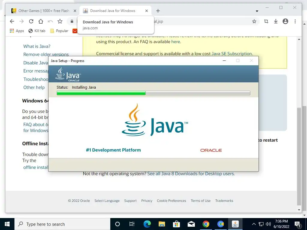Open the Support footer link
Viewport: 307px width, 230px height.
(x=130, y=201)
